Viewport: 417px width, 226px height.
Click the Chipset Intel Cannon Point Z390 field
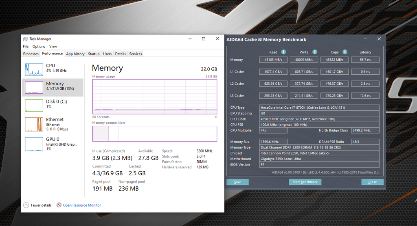(x=319, y=153)
